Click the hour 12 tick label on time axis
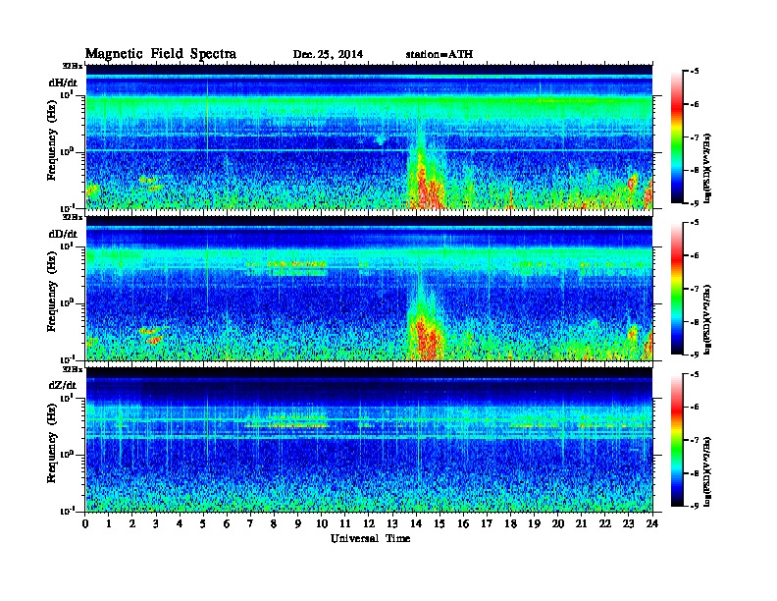Image resolution: width=777 pixels, height=601 pixels. 369,523
